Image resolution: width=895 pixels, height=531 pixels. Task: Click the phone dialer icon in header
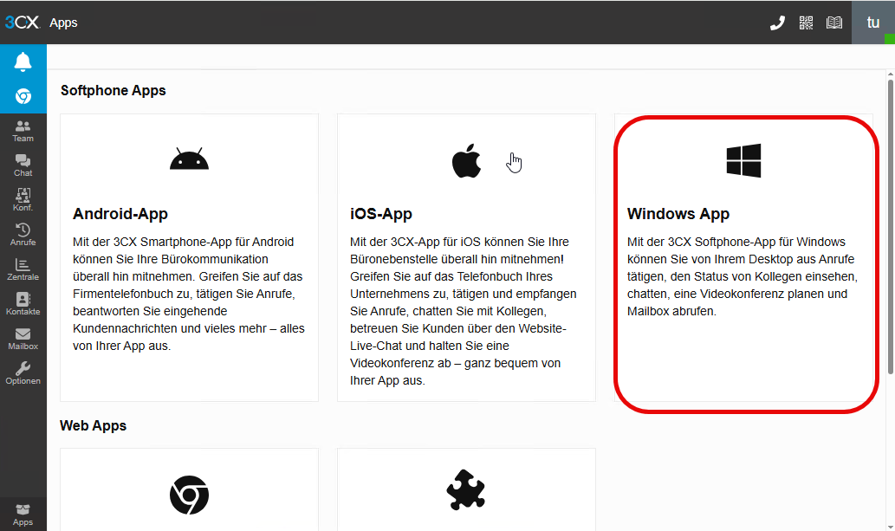777,23
